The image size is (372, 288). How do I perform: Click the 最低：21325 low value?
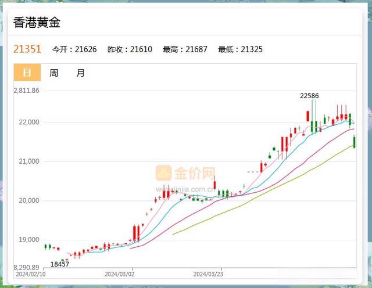tap(240, 49)
